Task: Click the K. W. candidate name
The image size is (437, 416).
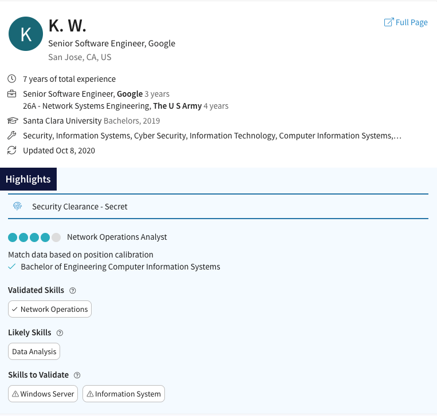Action: click(x=67, y=26)
